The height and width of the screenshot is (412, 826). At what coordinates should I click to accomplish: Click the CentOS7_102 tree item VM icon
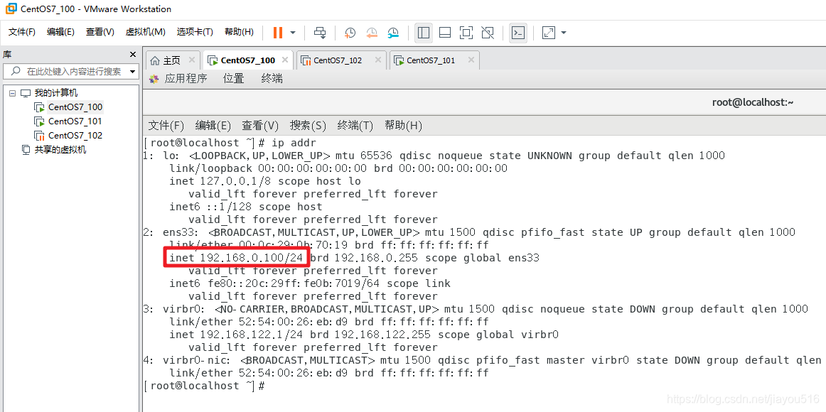click(x=40, y=135)
